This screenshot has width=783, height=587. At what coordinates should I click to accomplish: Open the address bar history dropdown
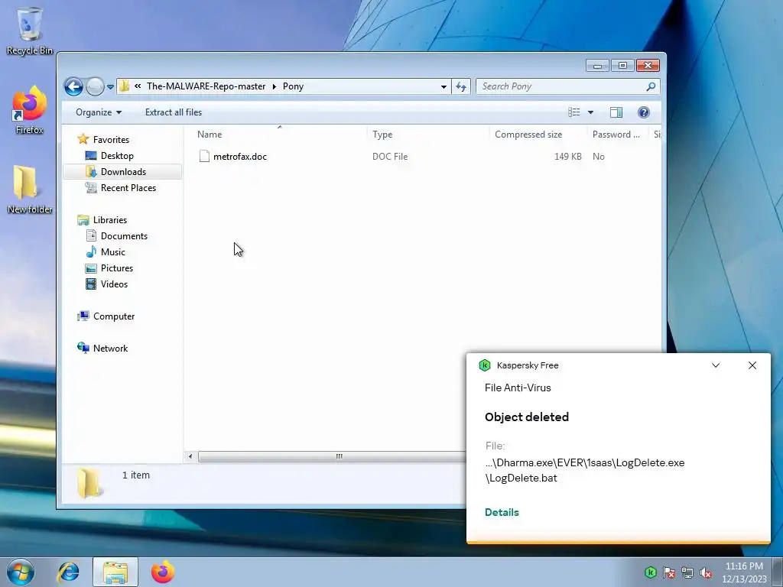click(443, 87)
